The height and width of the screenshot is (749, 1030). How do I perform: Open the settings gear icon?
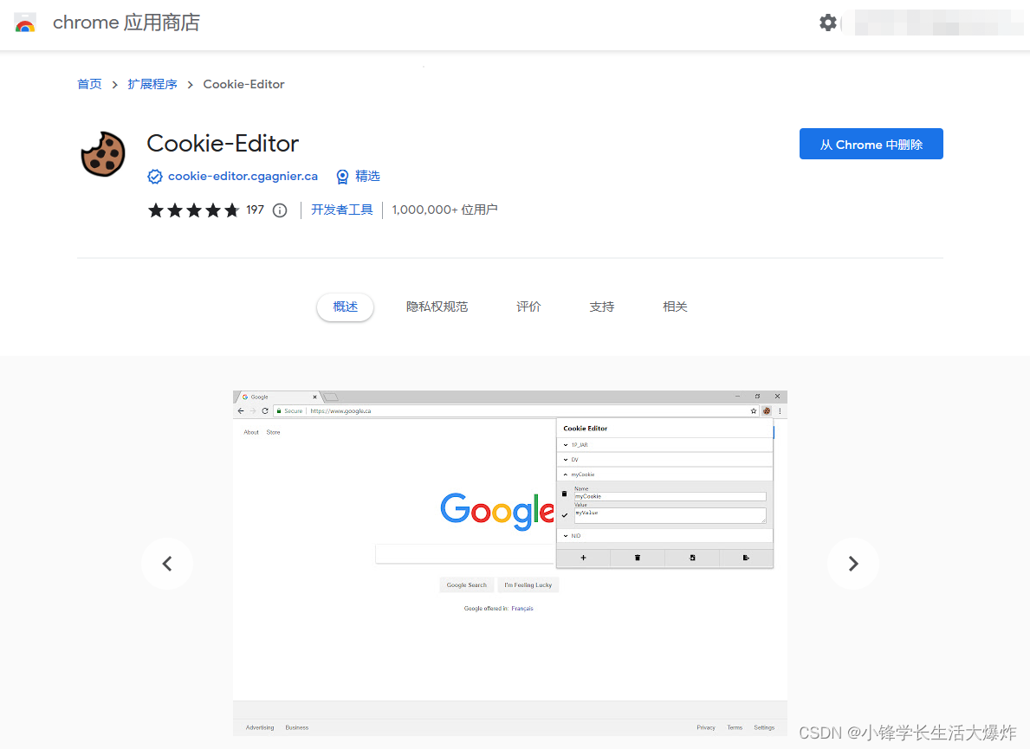point(827,23)
